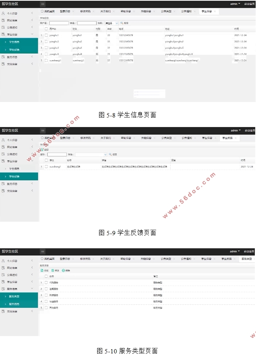Open admin user menu on student feedback page
The width and height of the screenshot is (256, 358).
235,130
